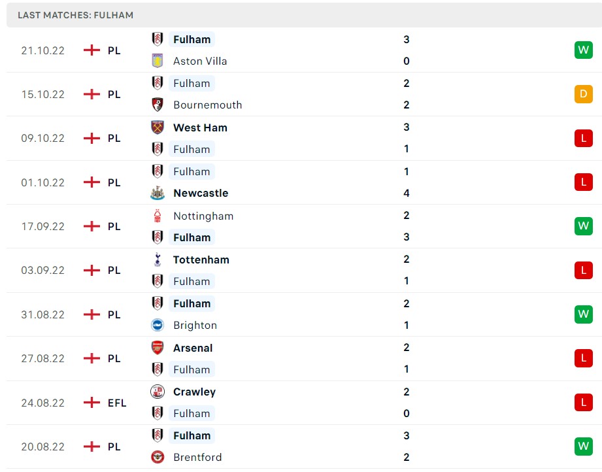This screenshot has width=602, height=472.
Task: Click the Bournemouth cherry crest icon
Action: coord(157,105)
